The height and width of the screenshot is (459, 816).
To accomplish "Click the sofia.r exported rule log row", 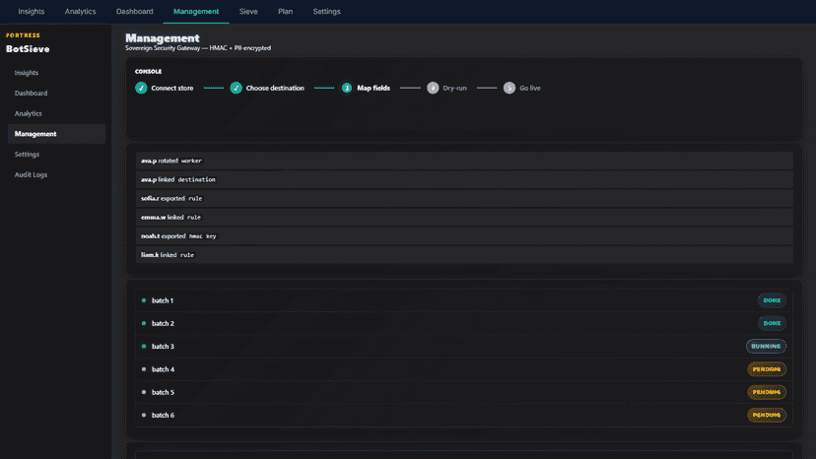I will point(464,198).
